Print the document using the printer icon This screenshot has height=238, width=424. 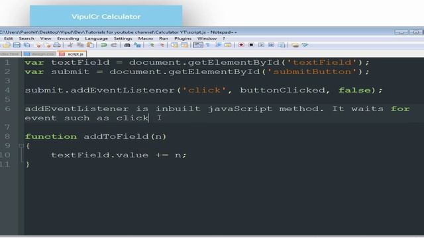point(57,45)
